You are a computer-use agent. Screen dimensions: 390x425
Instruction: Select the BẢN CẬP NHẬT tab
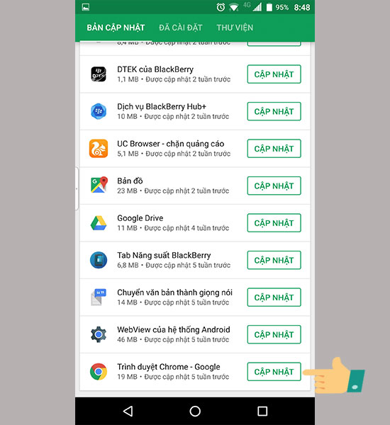(x=116, y=28)
